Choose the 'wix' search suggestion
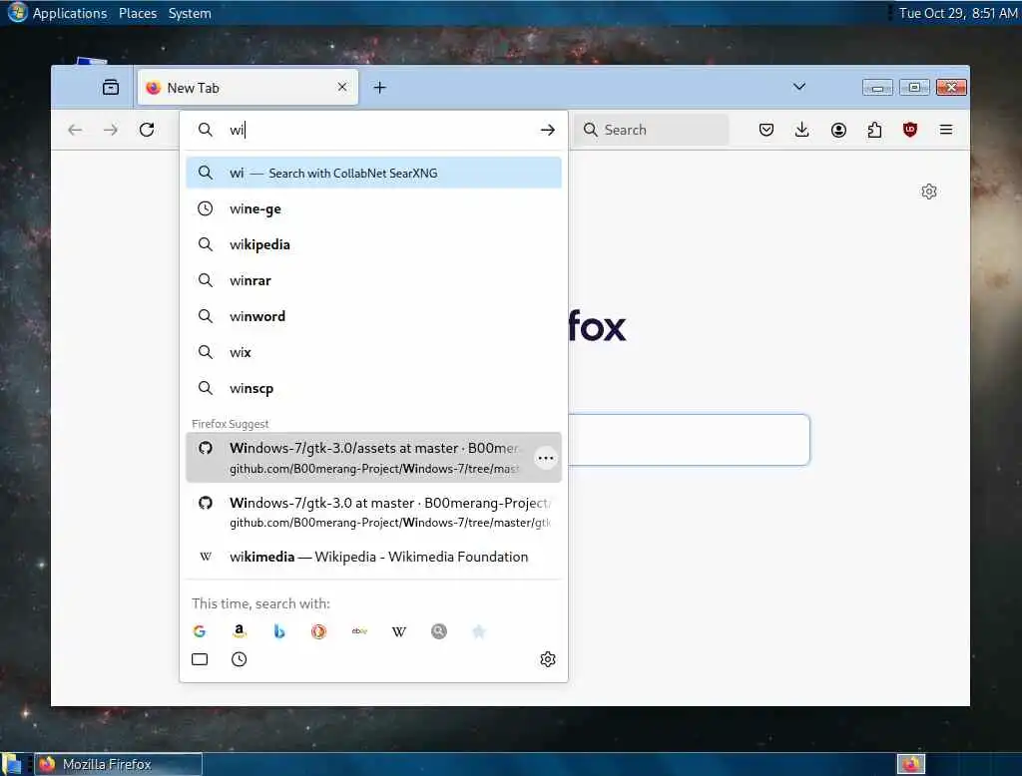This screenshot has height=776, width=1022. click(373, 352)
